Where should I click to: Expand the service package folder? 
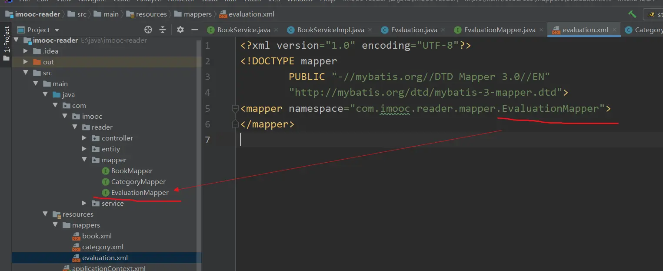coord(85,204)
